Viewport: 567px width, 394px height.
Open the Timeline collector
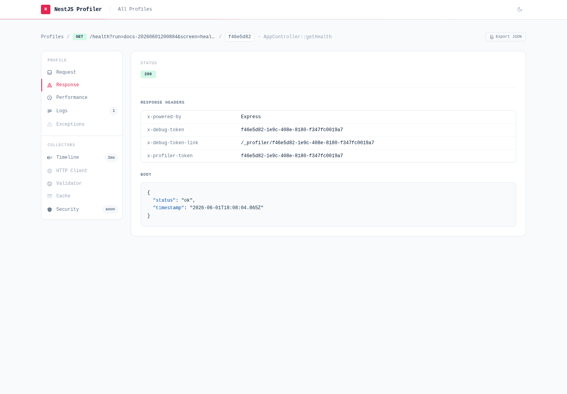[82, 158]
